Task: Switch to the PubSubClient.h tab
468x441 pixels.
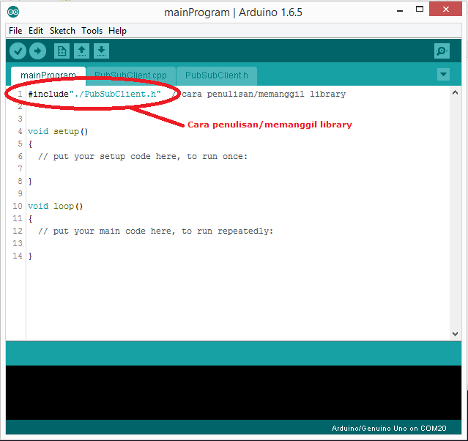Action: (x=217, y=75)
